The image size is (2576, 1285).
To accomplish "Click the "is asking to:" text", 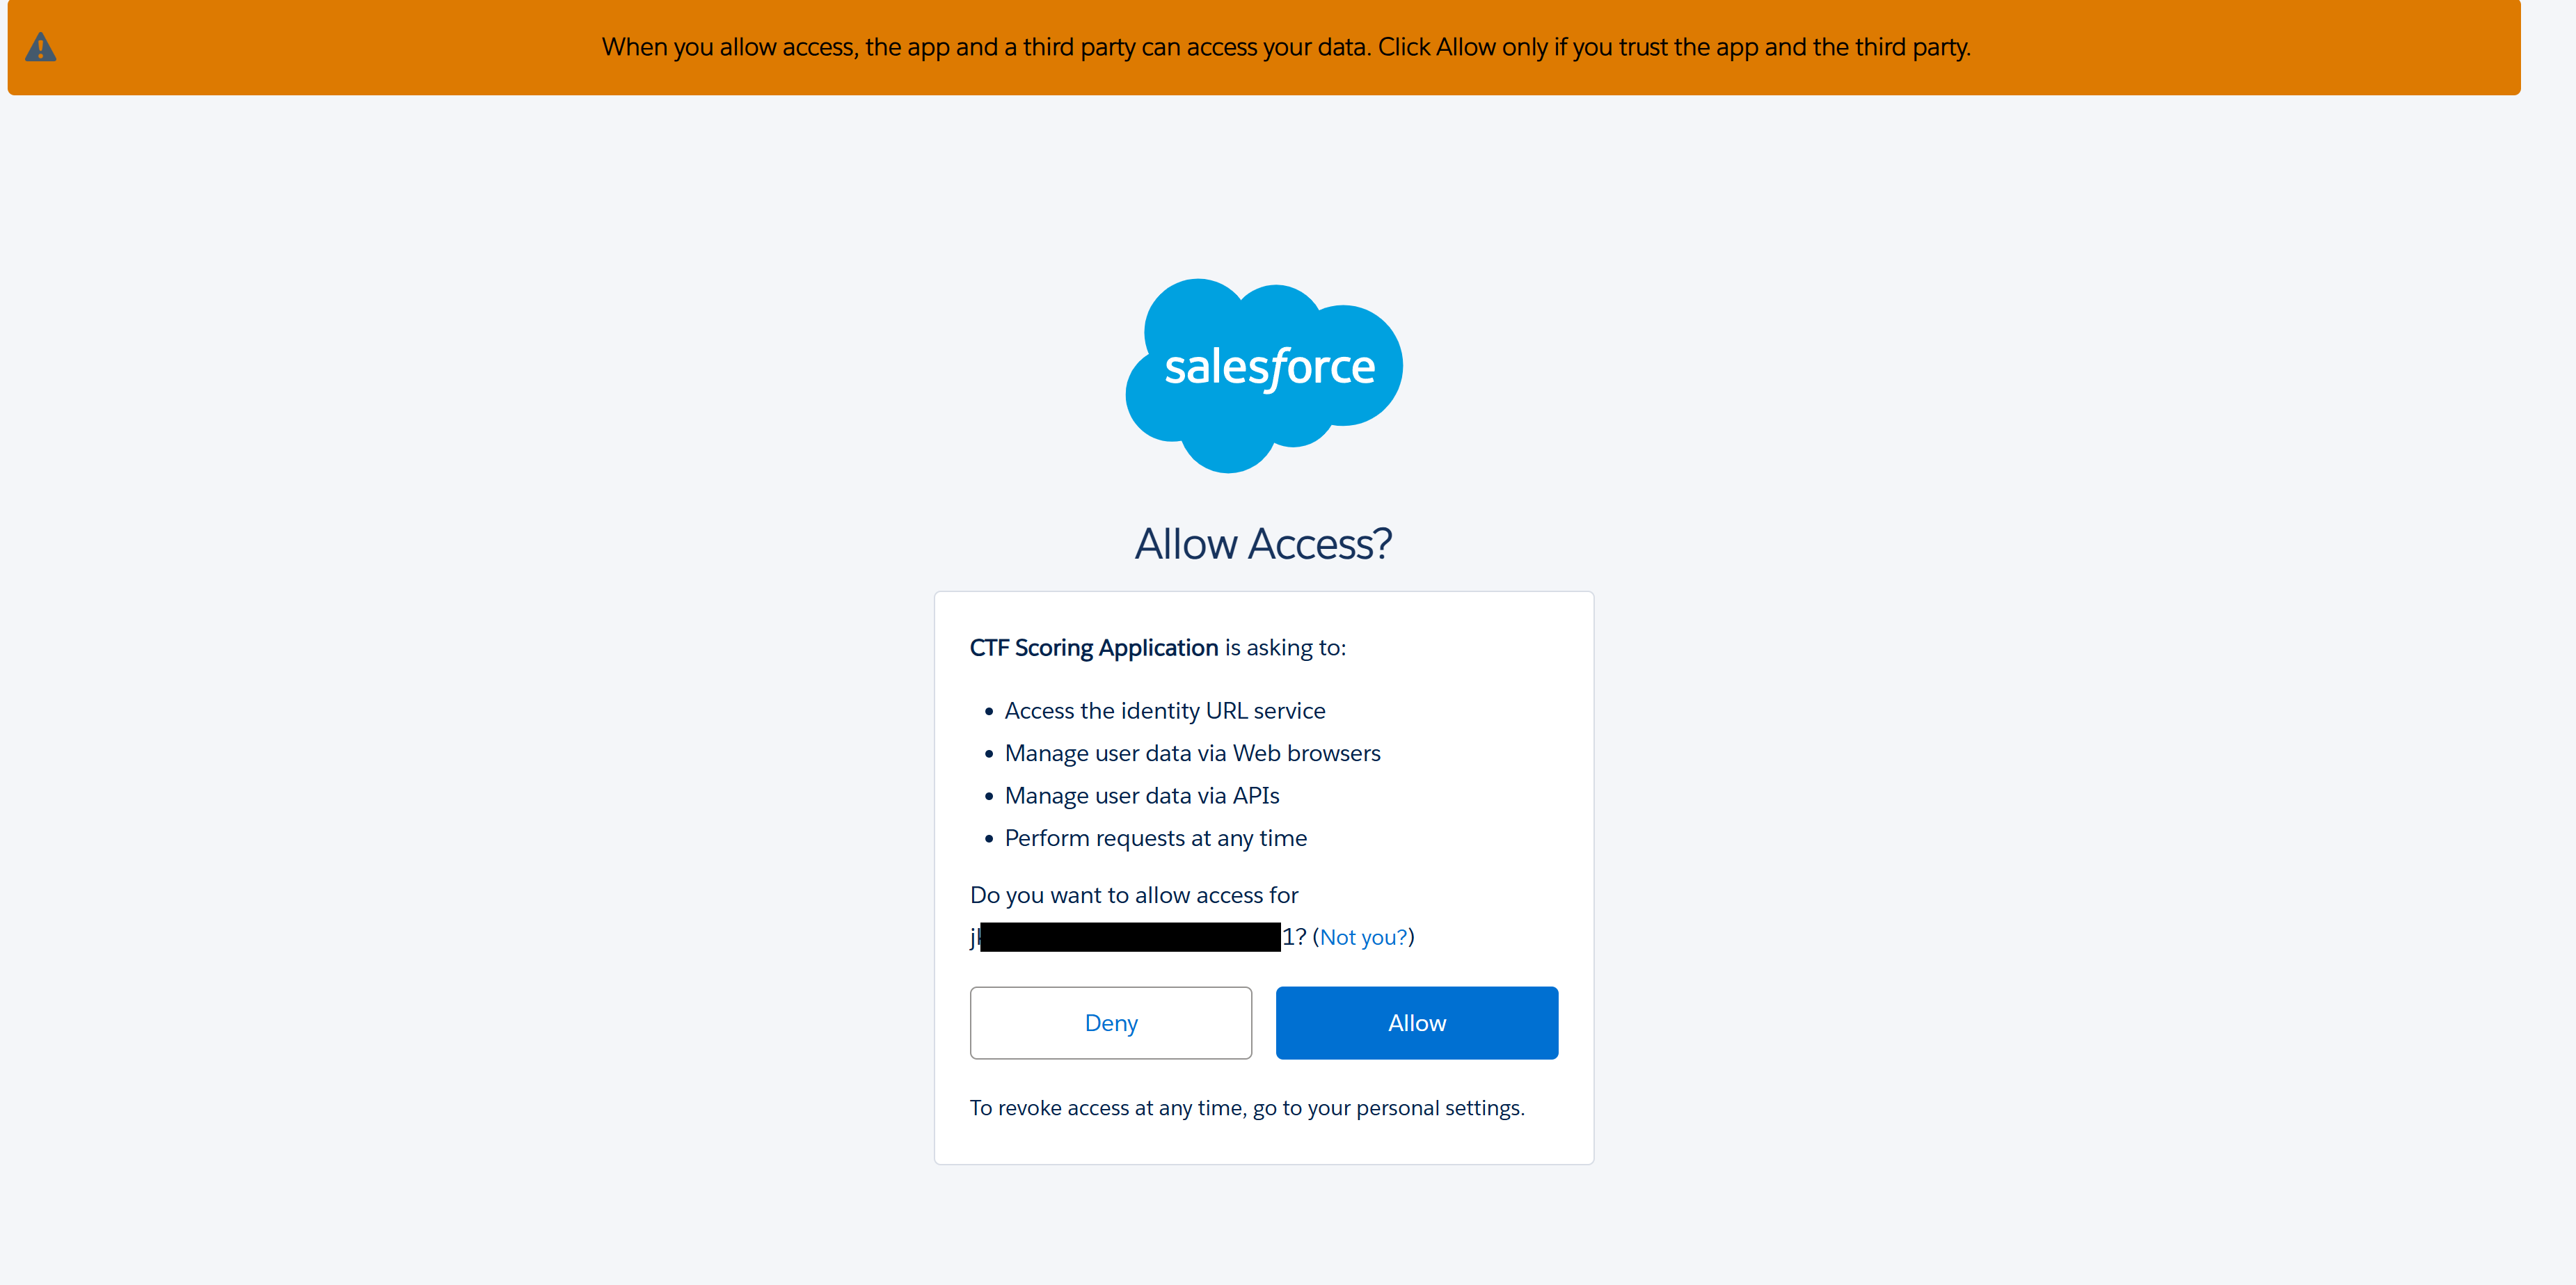I will 1285,648.
